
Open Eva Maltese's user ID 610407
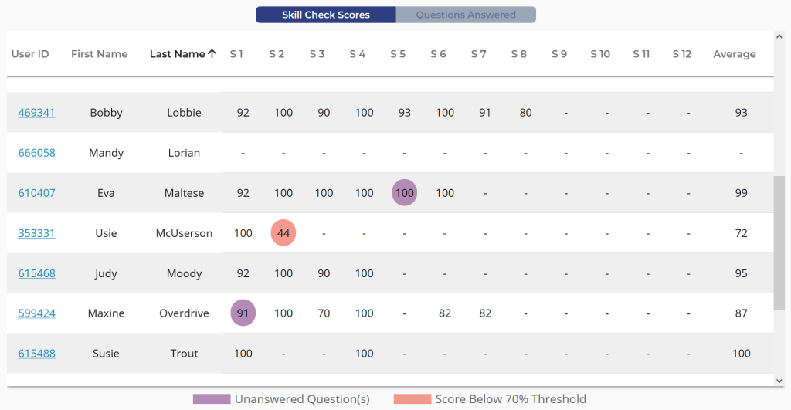(x=36, y=193)
